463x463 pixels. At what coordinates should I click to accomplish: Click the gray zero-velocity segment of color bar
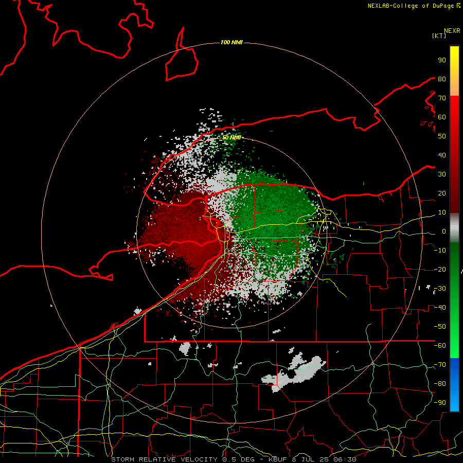454,228
